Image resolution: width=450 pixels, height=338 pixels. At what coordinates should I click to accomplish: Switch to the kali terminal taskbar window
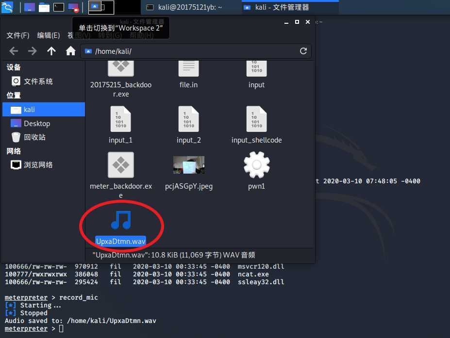pyautogui.click(x=190, y=7)
